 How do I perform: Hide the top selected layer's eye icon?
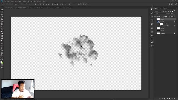tap(155, 19)
